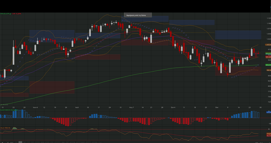Click the 775 price axis label
This screenshot has height=143, width=271.
coord(269,91)
